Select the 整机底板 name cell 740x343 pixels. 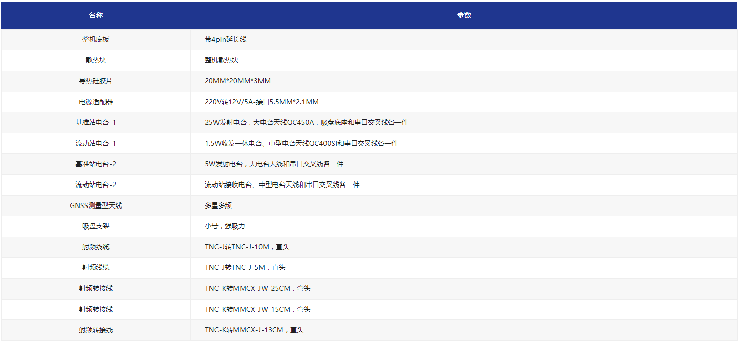(96, 39)
